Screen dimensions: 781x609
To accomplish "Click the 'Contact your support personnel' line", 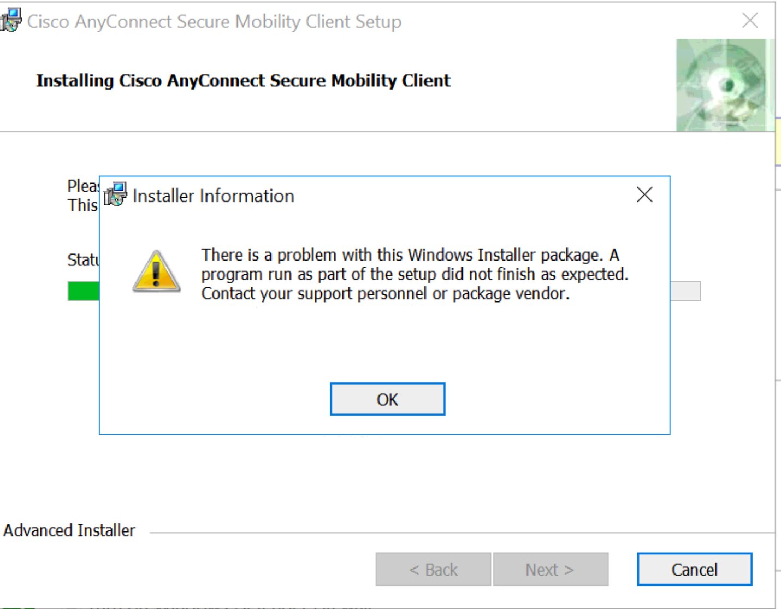I will point(385,294).
